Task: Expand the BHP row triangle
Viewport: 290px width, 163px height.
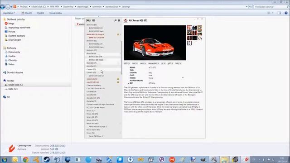Action: [128, 83]
